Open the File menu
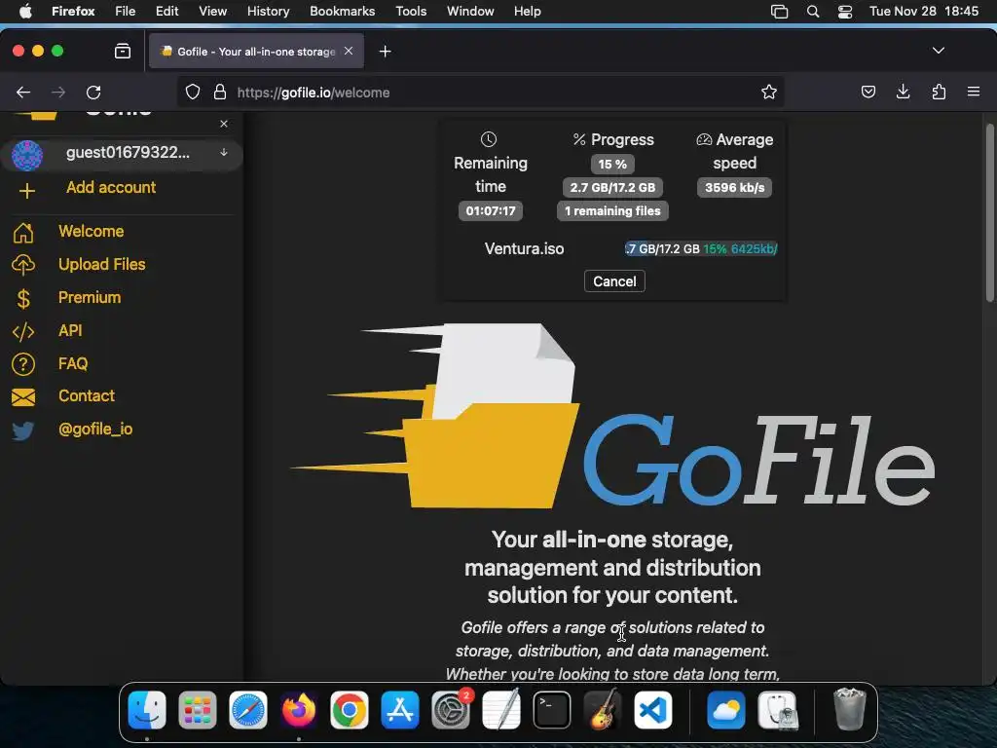The width and height of the screenshot is (997, 748). (x=126, y=12)
